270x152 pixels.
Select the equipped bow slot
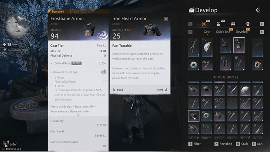point(258,47)
